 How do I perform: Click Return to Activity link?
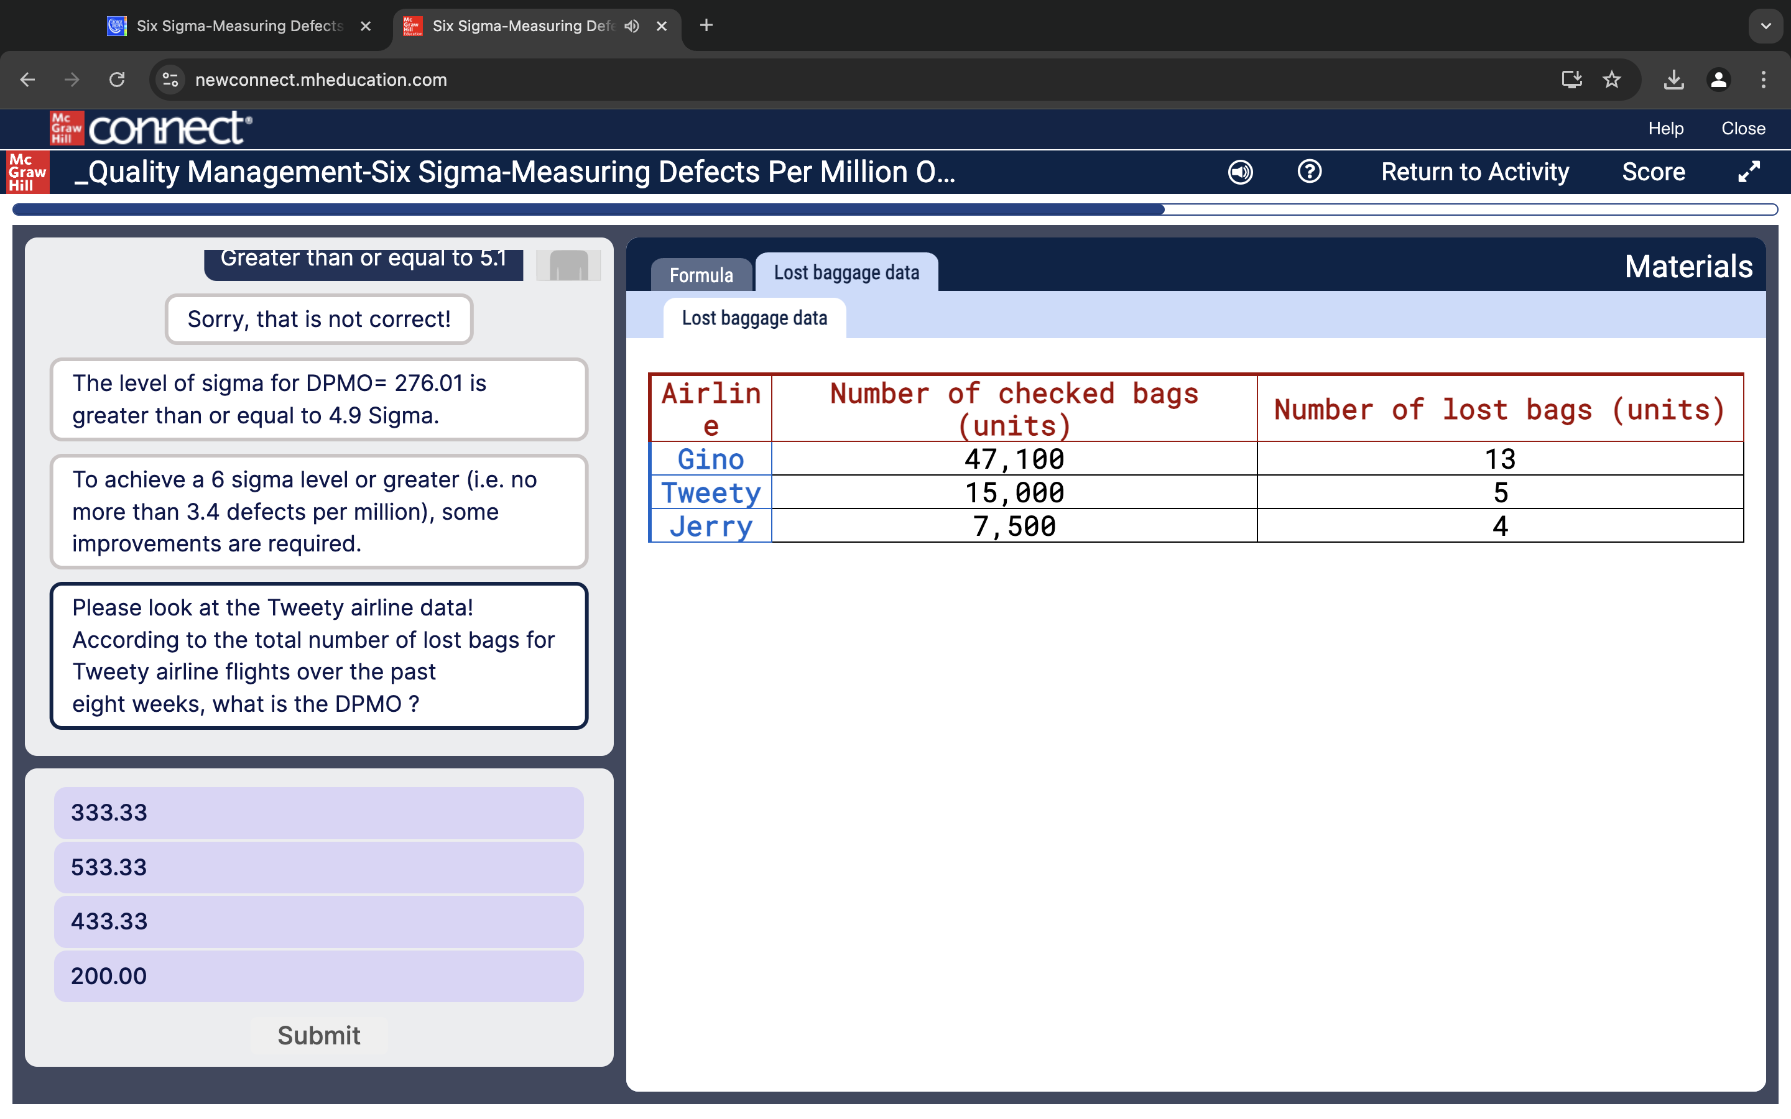tap(1474, 172)
